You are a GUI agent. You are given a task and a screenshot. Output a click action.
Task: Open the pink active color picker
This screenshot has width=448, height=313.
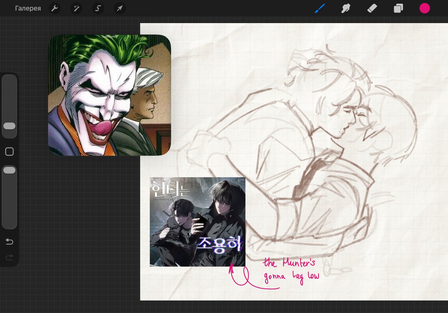point(424,8)
